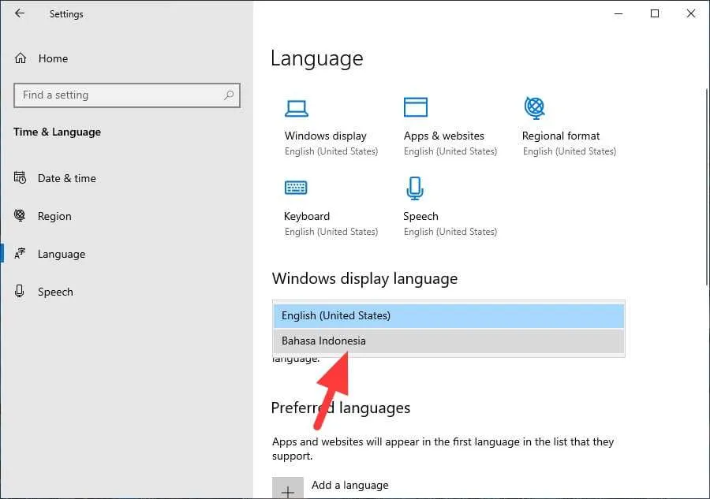This screenshot has height=499, width=710.
Task: Go to Speech settings in sidebar
Action: pyautogui.click(x=56, y=292)
